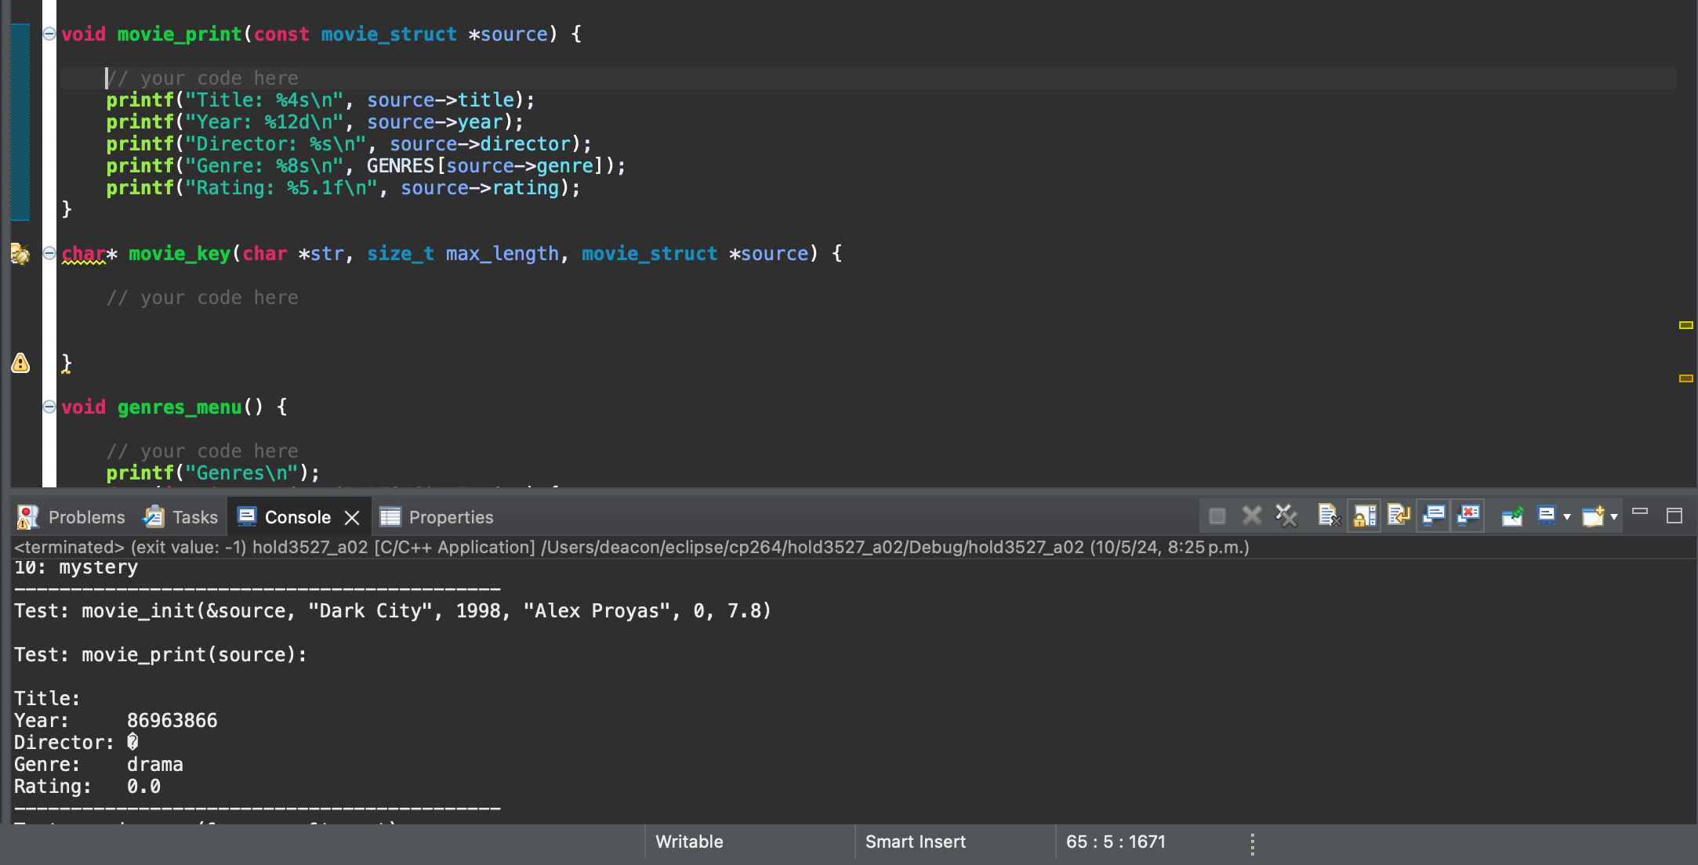Open the New Console View dropdown arrow

pos(1613,517)
